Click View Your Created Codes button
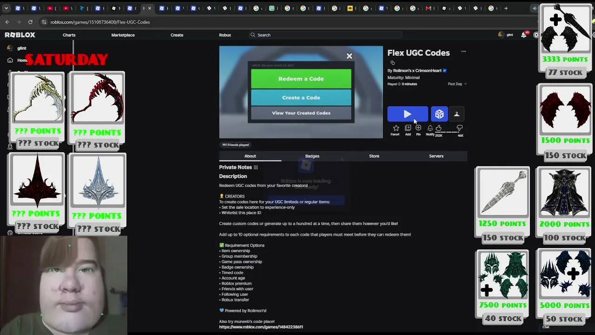This screenshot has width=595, height=335. point(301,113)
